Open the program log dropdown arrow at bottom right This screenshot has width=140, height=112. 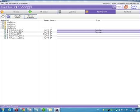click(139, 106)
